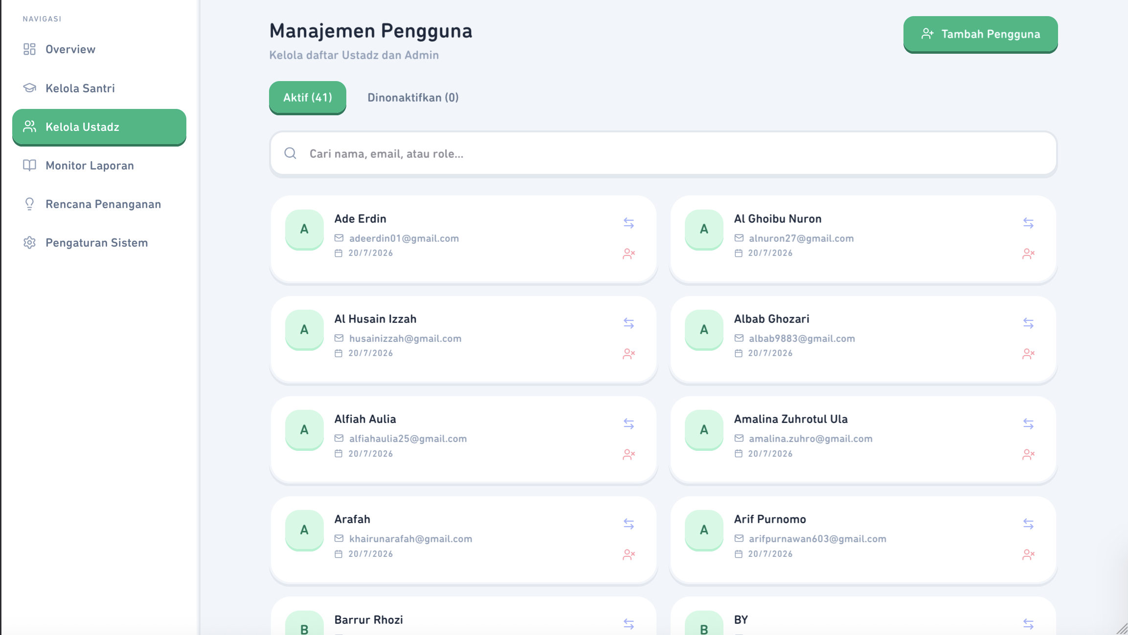Switch role for Arafah
1128x635 pixels.
pyautogui.click(x=629, y=524)
